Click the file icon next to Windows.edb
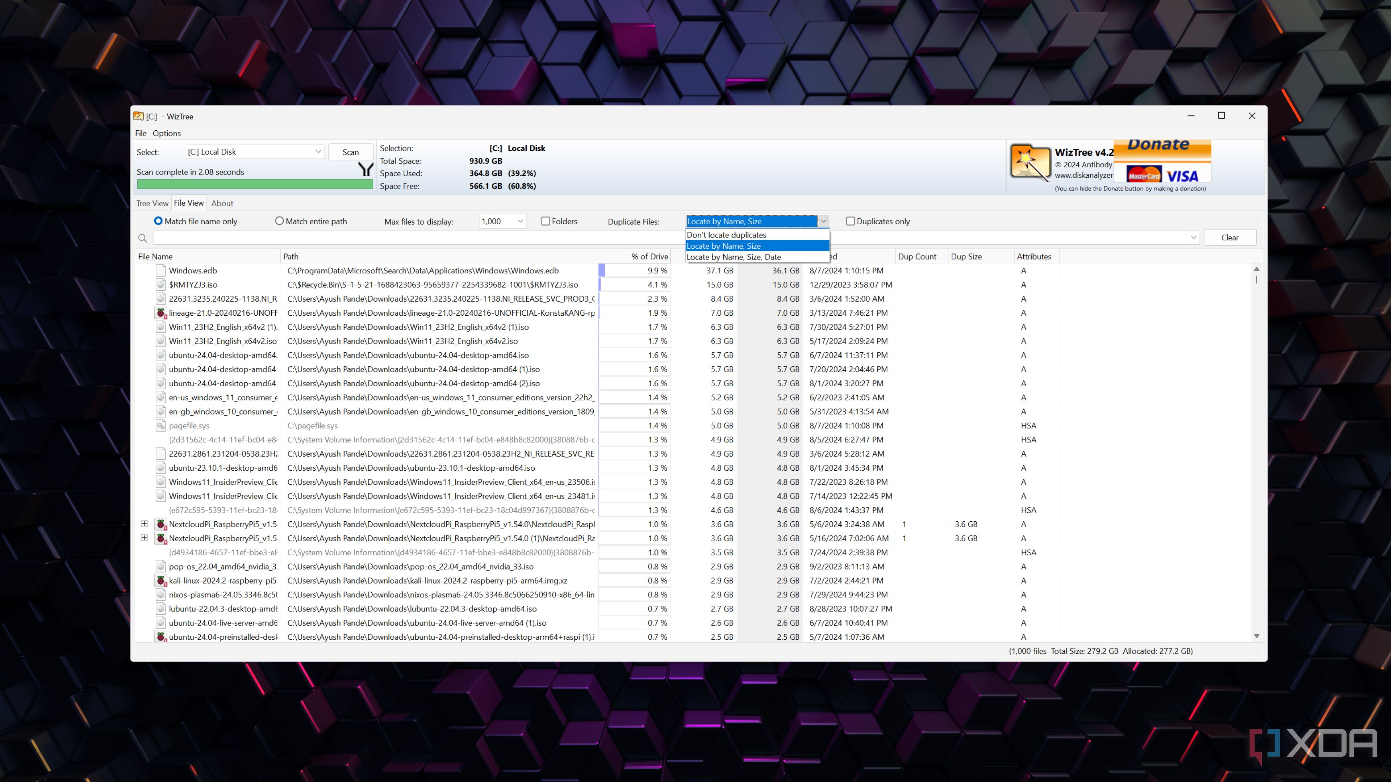 [x=160, y=271]
